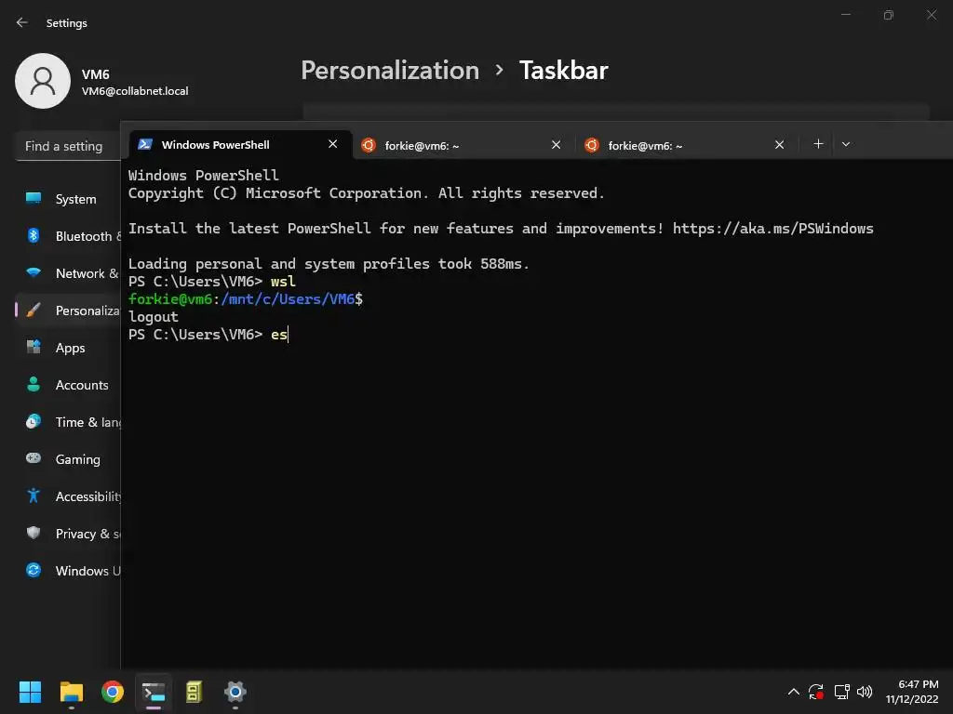Click the Find a setting search box

point(68,146)
